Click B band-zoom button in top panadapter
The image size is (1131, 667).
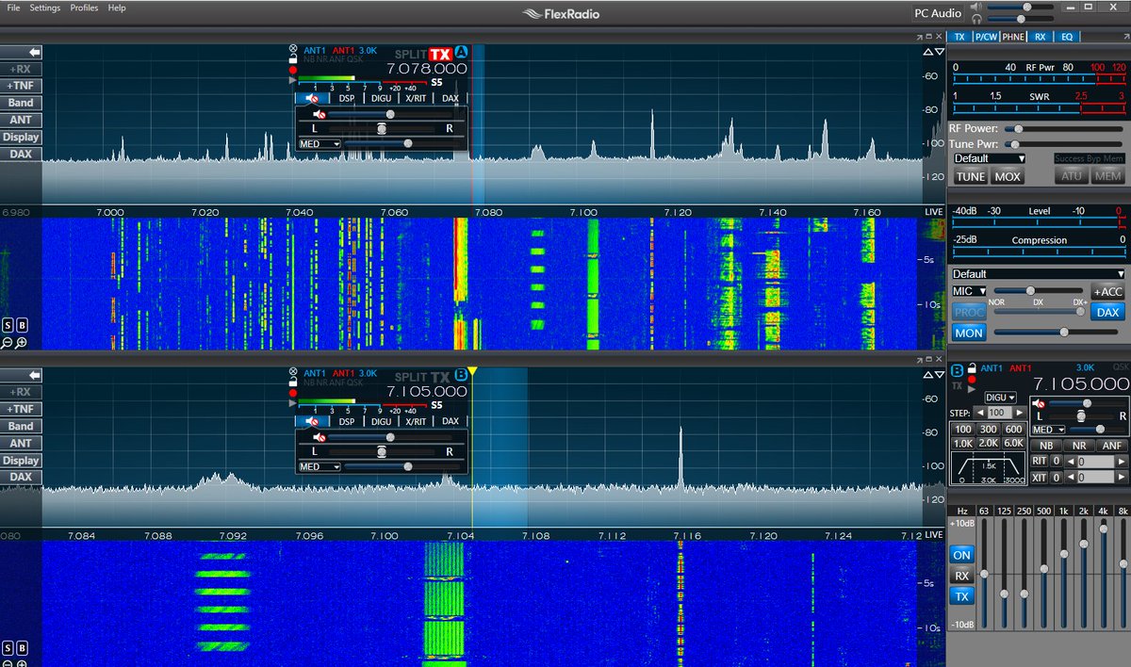(x=22, y=325)
